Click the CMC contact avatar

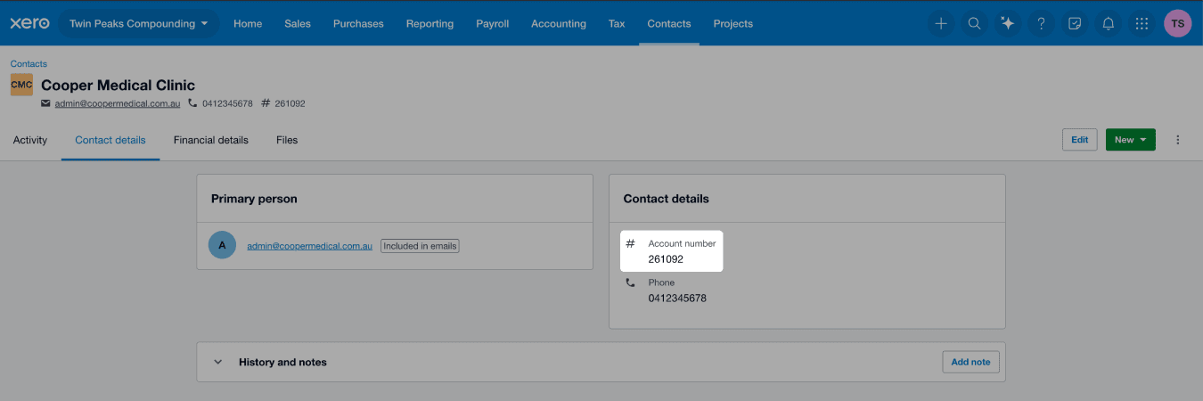click(21, 85)
